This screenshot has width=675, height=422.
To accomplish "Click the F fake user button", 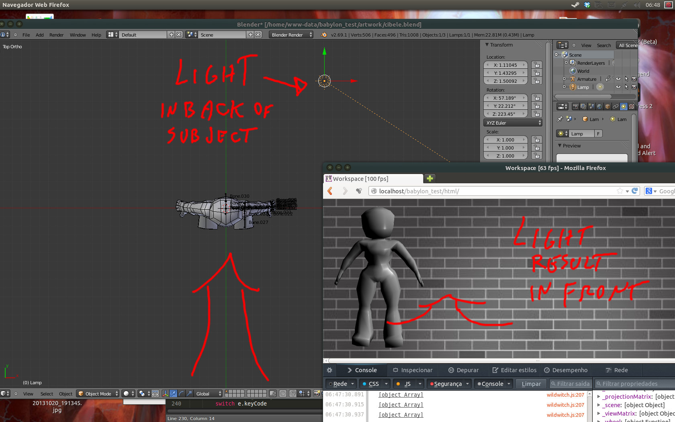I will [x=598, y=134].
